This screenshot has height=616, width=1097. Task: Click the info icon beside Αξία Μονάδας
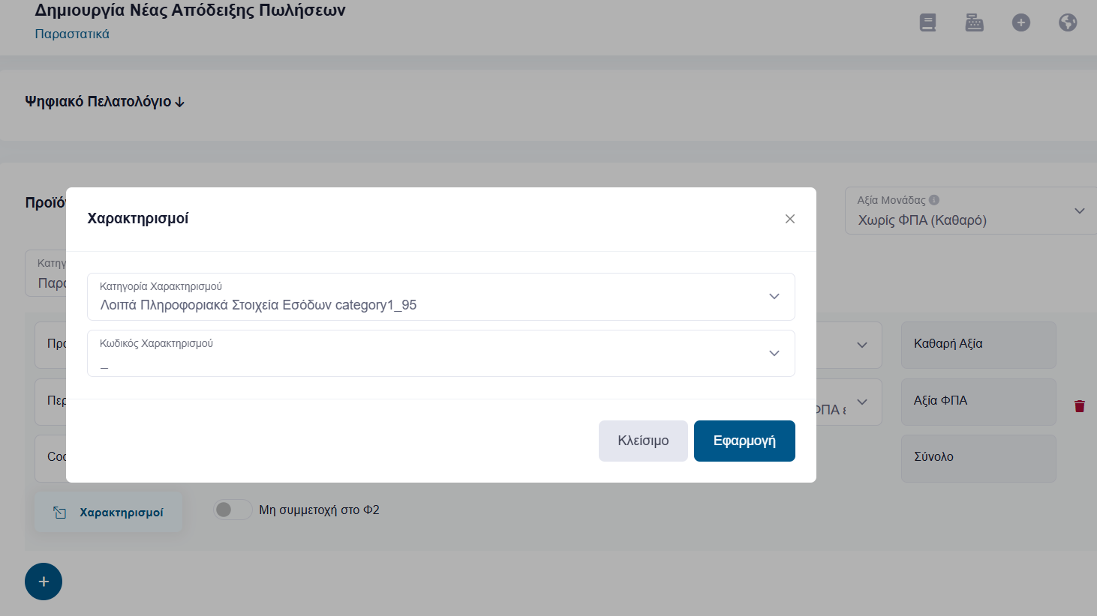point(934,200)
